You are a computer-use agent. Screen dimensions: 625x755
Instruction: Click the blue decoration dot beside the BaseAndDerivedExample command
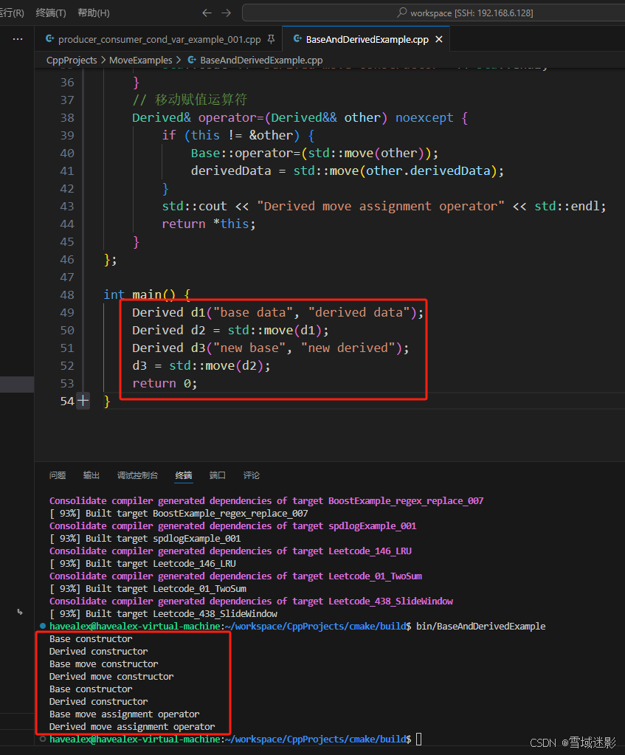pos(43,626)
